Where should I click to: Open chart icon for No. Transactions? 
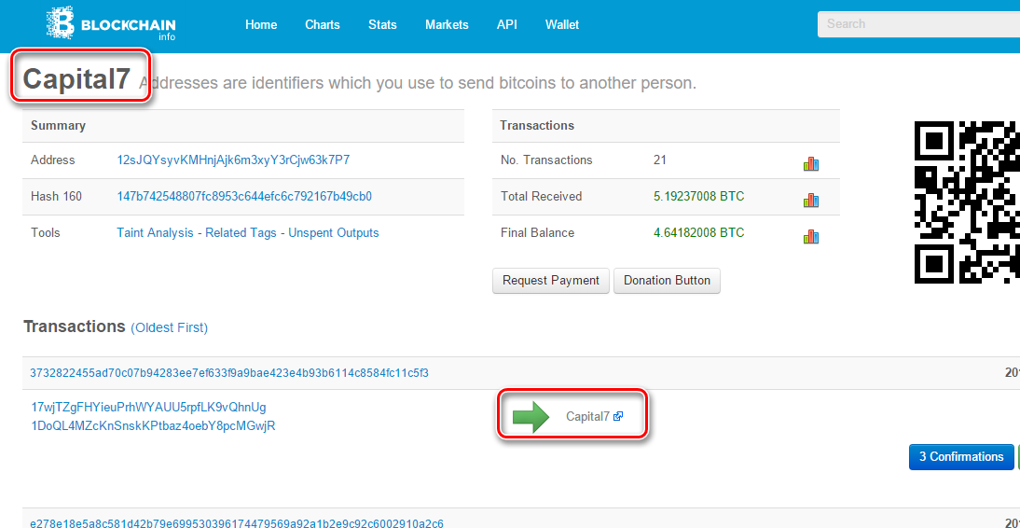point(810,164)
